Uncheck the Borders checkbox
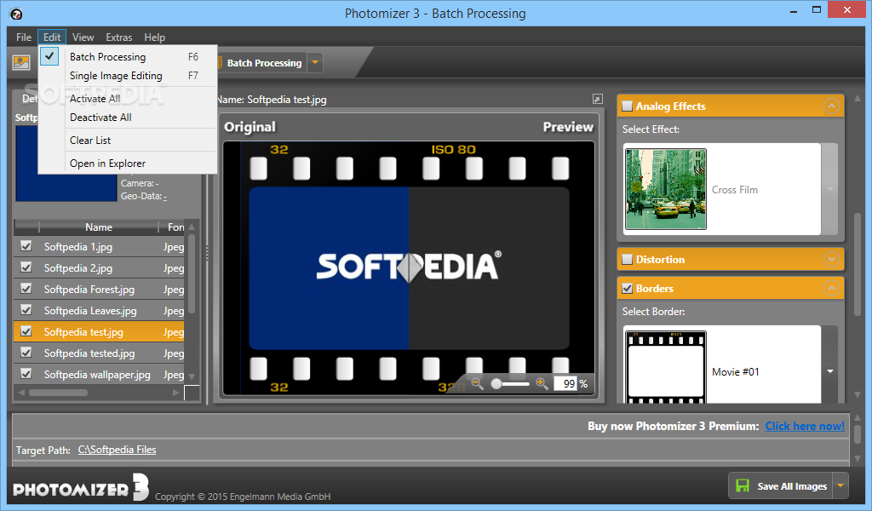872x511 pixels. 627,288
